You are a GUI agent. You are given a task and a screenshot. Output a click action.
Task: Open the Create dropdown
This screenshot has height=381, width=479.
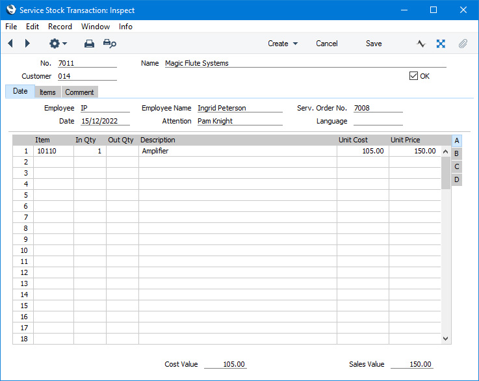click(x=283, y=44)
